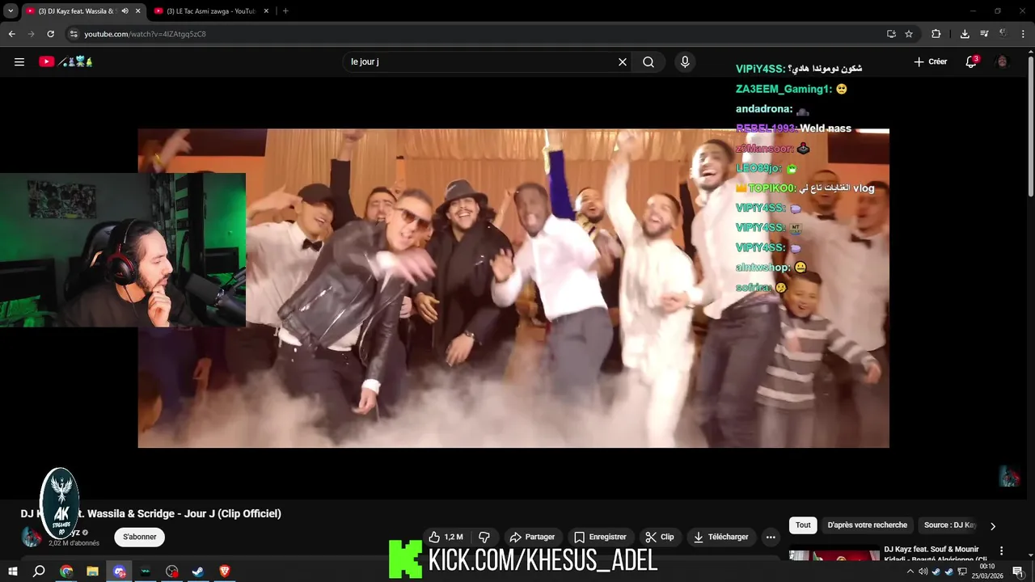Show next chips with the right chevron
1035x582 pixels.
point(993,525)
